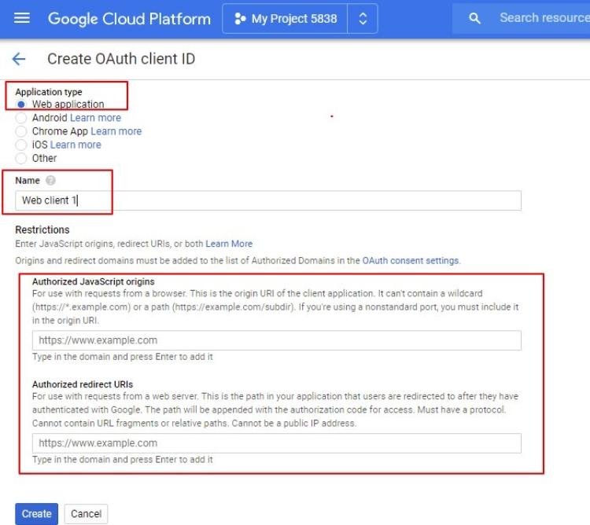Open Restrictions Learn More link
The width and height of the screenshot is (590, 525).
point(229,244)
